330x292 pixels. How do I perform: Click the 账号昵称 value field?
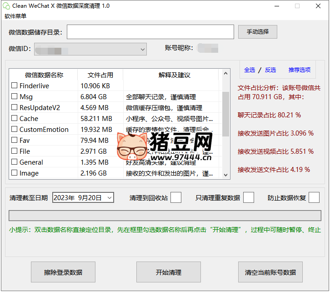[208, 48]
